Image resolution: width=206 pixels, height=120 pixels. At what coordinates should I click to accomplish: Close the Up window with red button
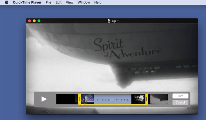click(x=29, y=21)
